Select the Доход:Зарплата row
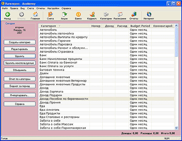Viewport: 182px width, 141px height. pos(107,92)
